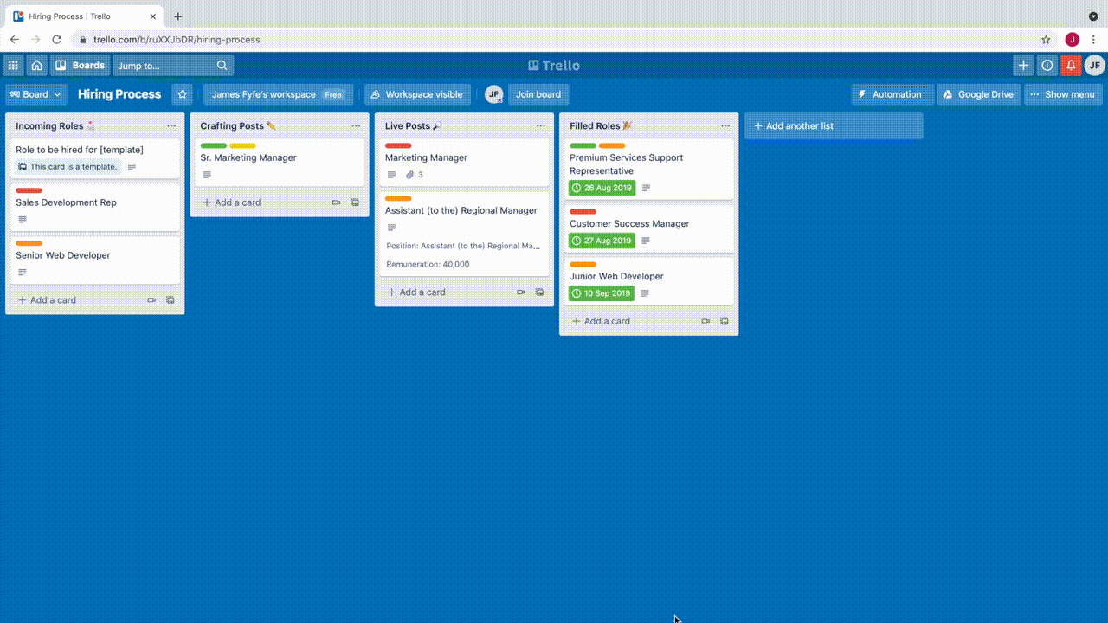This screenshot has height=623, width=1108.
Task: Open the Customer Success Manager card
Action: coord(648,228)
